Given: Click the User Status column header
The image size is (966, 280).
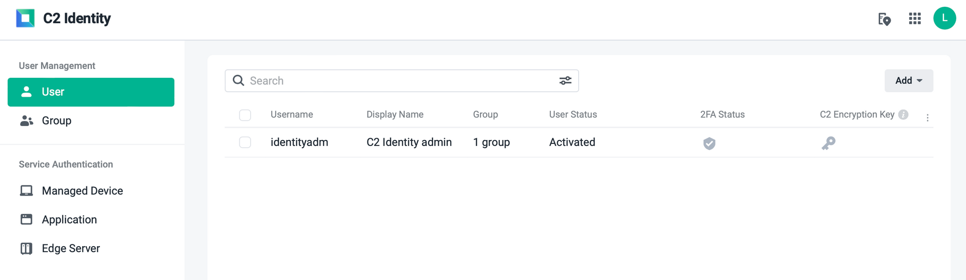Looking at the screenshot, I should [x=573, y=114].
